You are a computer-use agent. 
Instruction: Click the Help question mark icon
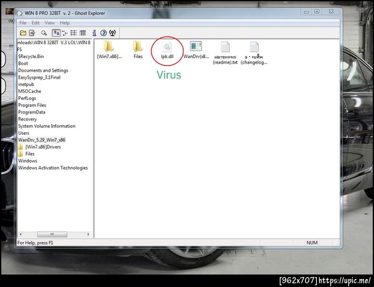(x=103, y=33)
